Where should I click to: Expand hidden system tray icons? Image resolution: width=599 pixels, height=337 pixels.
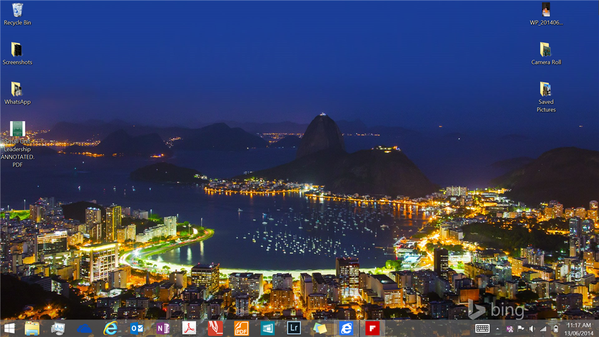tap(498, 328)
